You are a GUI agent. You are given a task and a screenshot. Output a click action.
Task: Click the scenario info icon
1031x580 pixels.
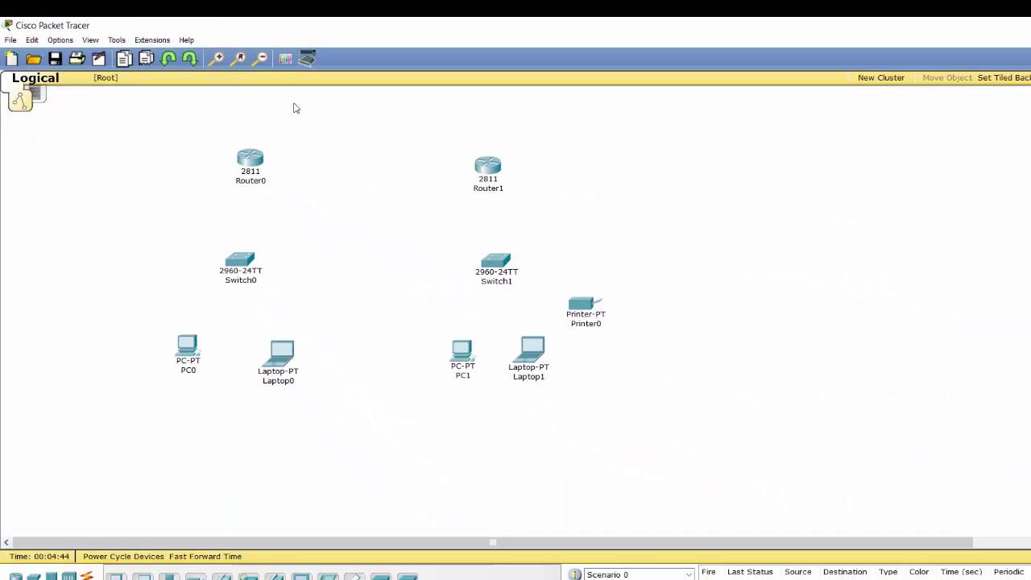pyautogui.click(x=575, y=574)
